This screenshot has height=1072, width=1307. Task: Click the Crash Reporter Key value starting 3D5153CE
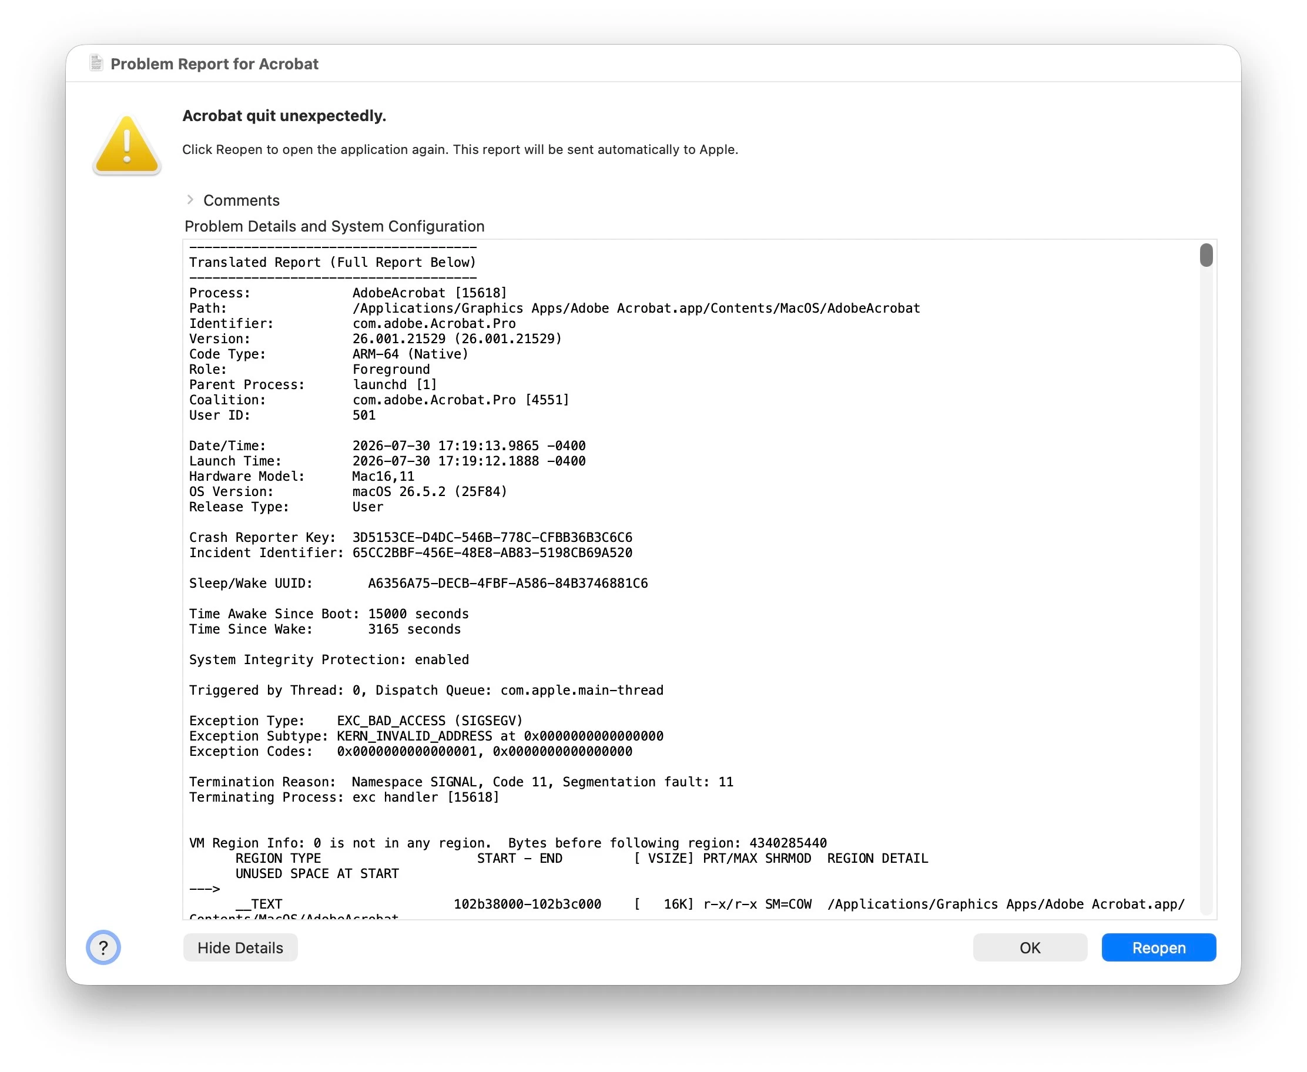click(492, 537)
